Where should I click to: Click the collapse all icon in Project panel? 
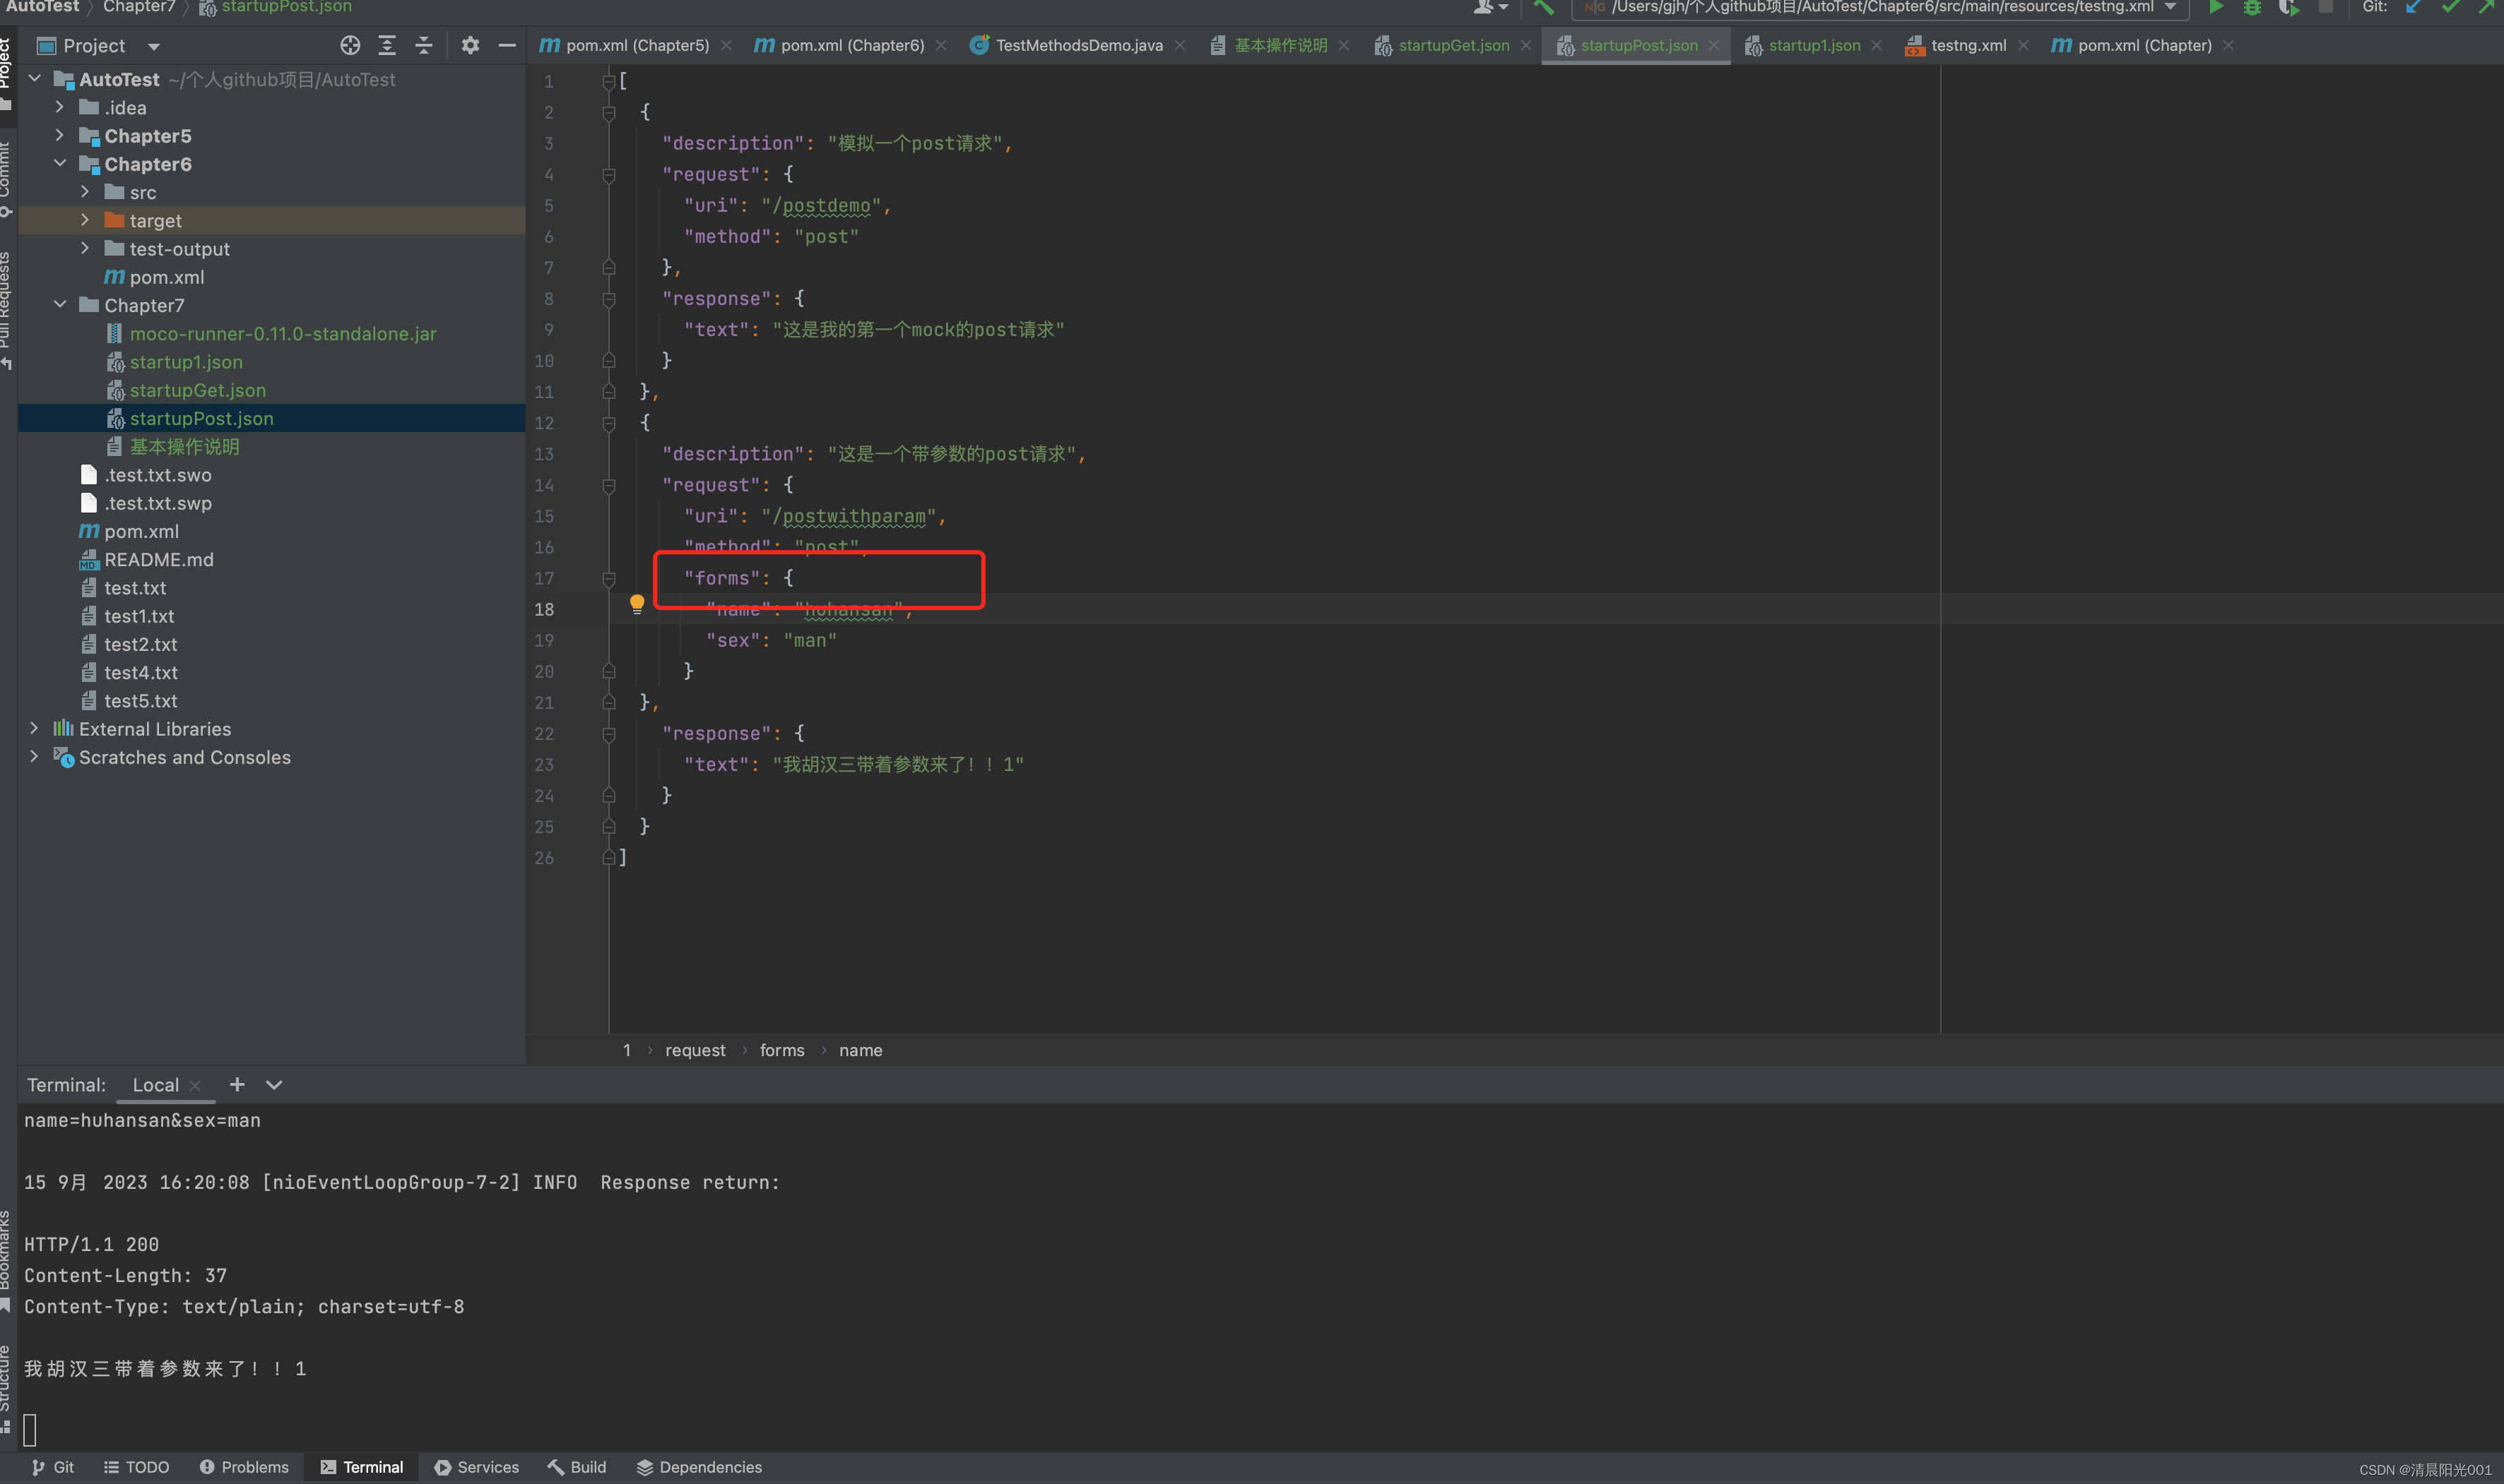tap(423, 45)
